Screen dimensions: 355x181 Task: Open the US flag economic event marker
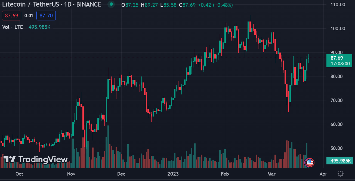310,162
